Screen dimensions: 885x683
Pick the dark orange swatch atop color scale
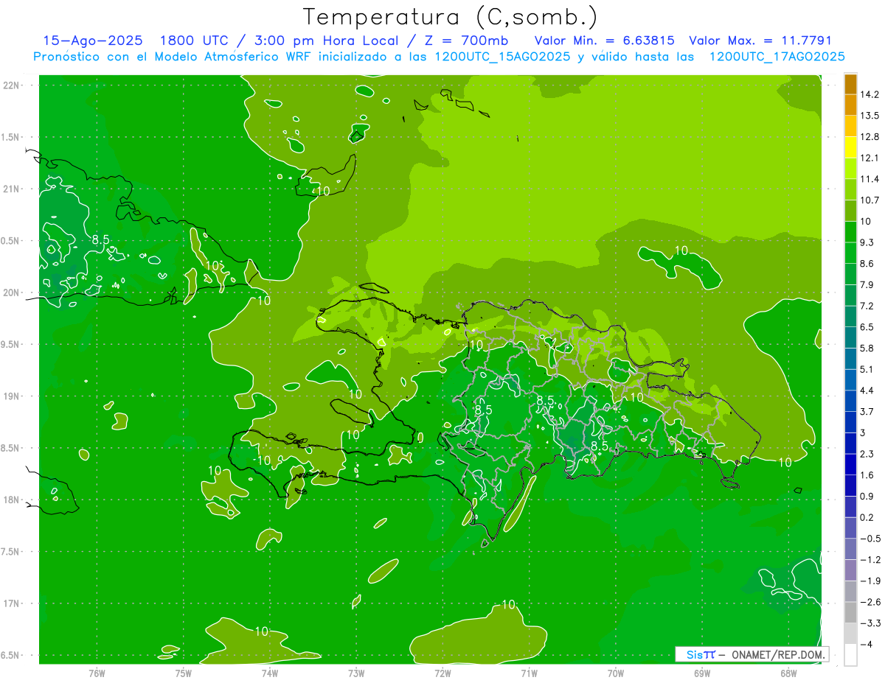pyautogui.click(x=850, y=84)
